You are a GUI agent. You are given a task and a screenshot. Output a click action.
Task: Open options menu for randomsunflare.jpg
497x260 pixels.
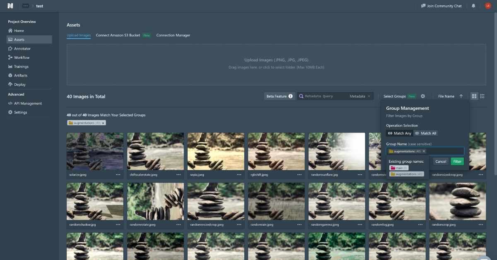click(x=360, y=175)
